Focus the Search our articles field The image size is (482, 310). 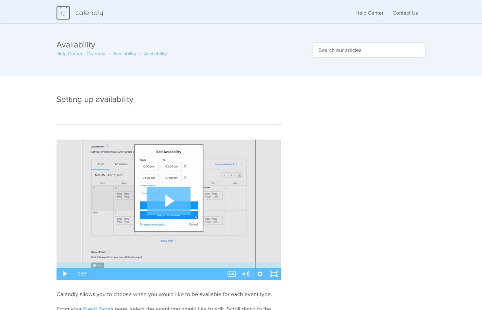(369, 50)
